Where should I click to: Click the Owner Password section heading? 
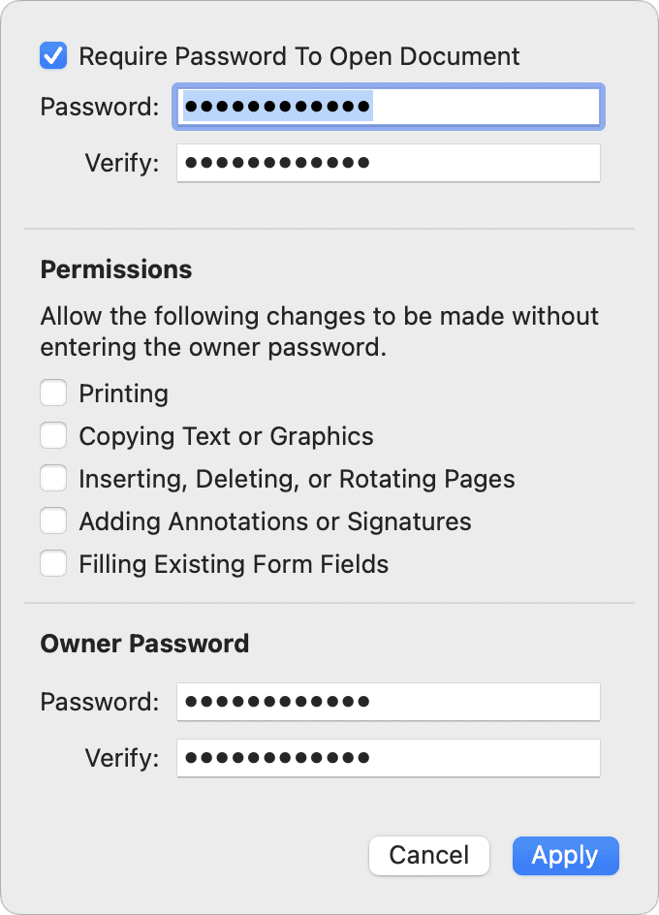click(x=144, y=644)
